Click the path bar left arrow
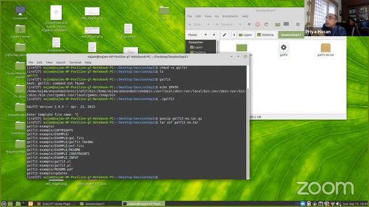The height and width of the screenshot is (207, 369). [234, 34]
